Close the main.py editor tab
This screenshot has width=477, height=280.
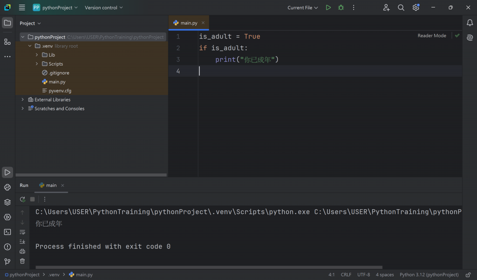(x=203, y=23)
